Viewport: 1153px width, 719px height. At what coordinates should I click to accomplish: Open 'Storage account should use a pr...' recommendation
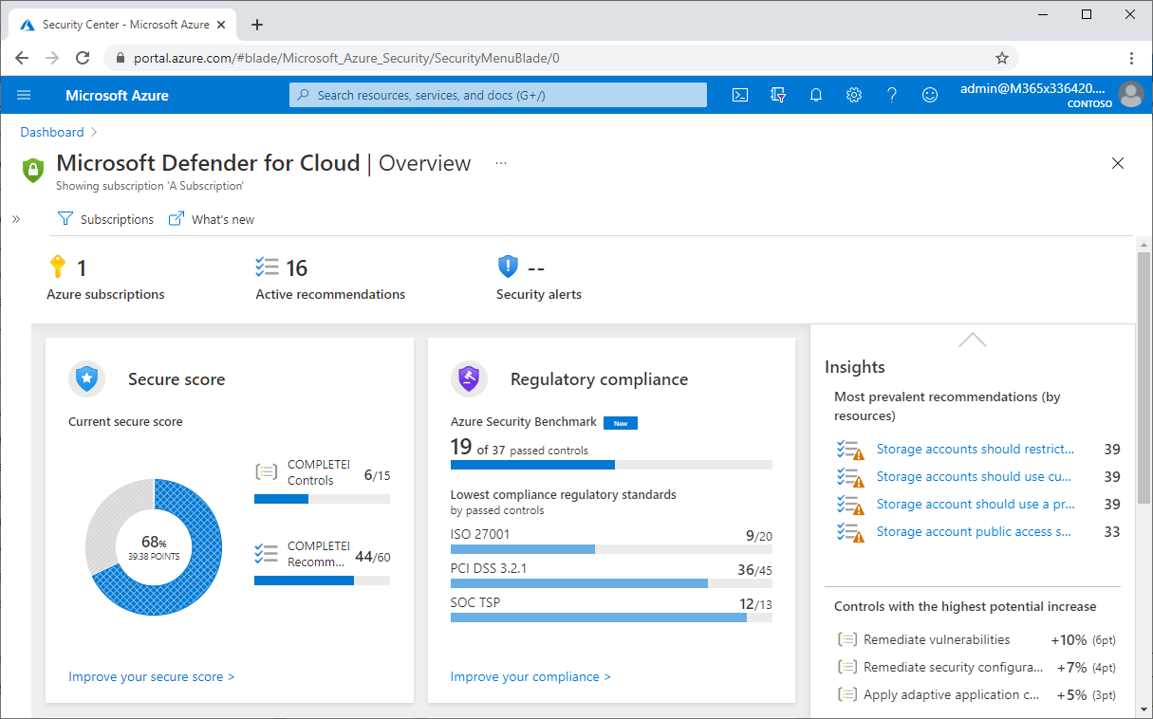[976, 505]
